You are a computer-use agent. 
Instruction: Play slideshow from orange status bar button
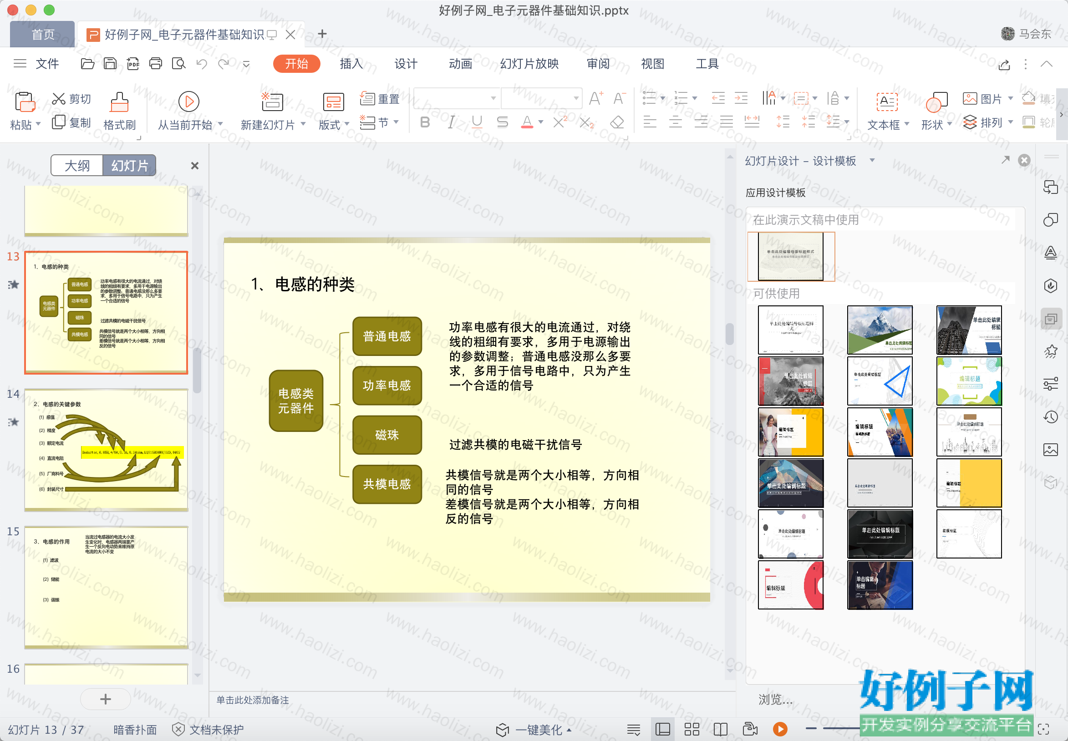click(x=780, y=729)
